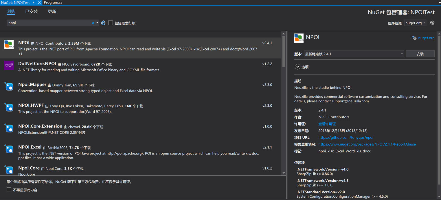The height and width of the screenshot is (200, 441).
Task: Open the search box dropdown arrow
Action: coord(98,23)
